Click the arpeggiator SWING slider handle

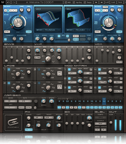(35, 108)
